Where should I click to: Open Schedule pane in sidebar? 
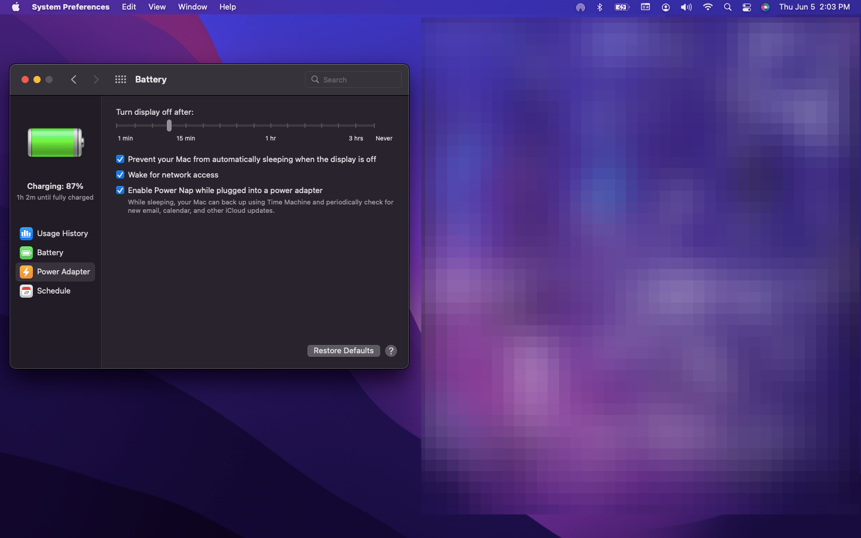[55, 291]
